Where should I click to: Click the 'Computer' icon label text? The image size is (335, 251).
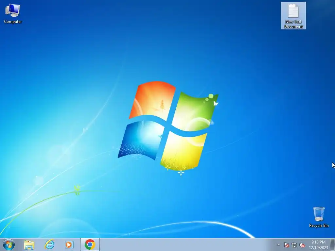pos(13,22)
